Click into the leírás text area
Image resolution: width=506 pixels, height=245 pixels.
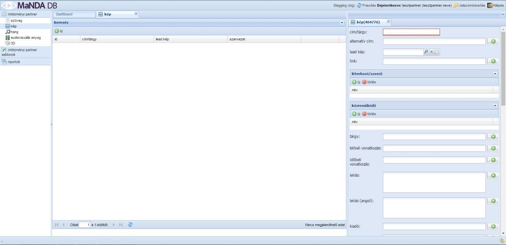pos(434,182)
